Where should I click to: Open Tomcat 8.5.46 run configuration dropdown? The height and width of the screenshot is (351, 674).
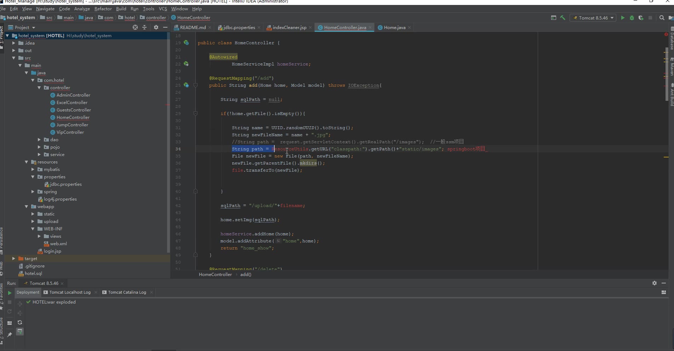point(593,18)
